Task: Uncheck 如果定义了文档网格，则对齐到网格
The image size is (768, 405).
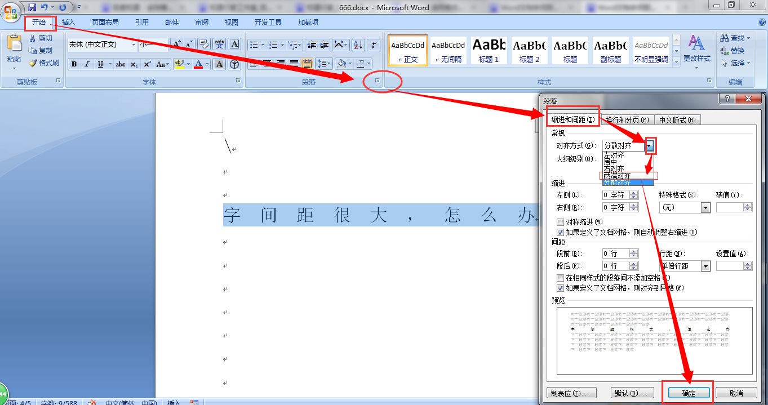Action: [x=560, y=288]
